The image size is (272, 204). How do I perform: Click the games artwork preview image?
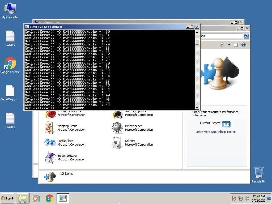220,73
